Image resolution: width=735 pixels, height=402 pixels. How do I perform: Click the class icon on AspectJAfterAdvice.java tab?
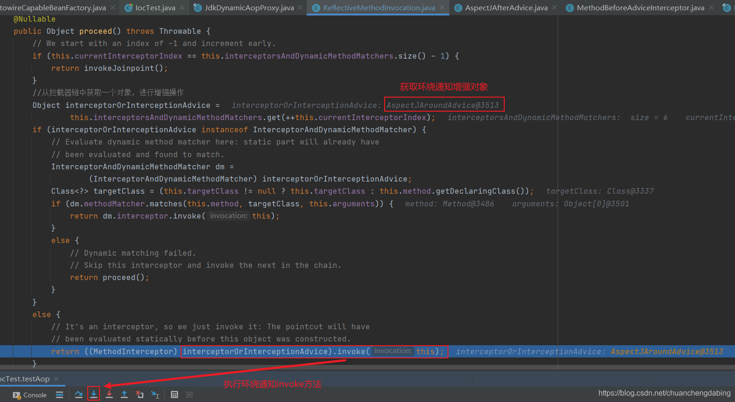[x=458, y=8]
